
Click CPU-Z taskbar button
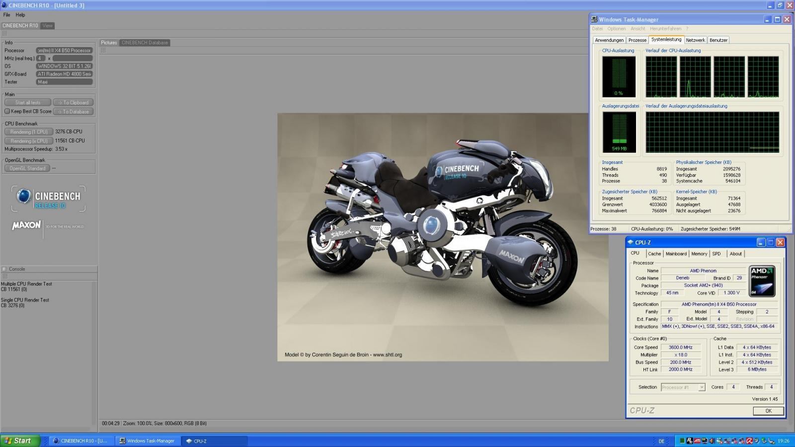(x=215, y=441)
